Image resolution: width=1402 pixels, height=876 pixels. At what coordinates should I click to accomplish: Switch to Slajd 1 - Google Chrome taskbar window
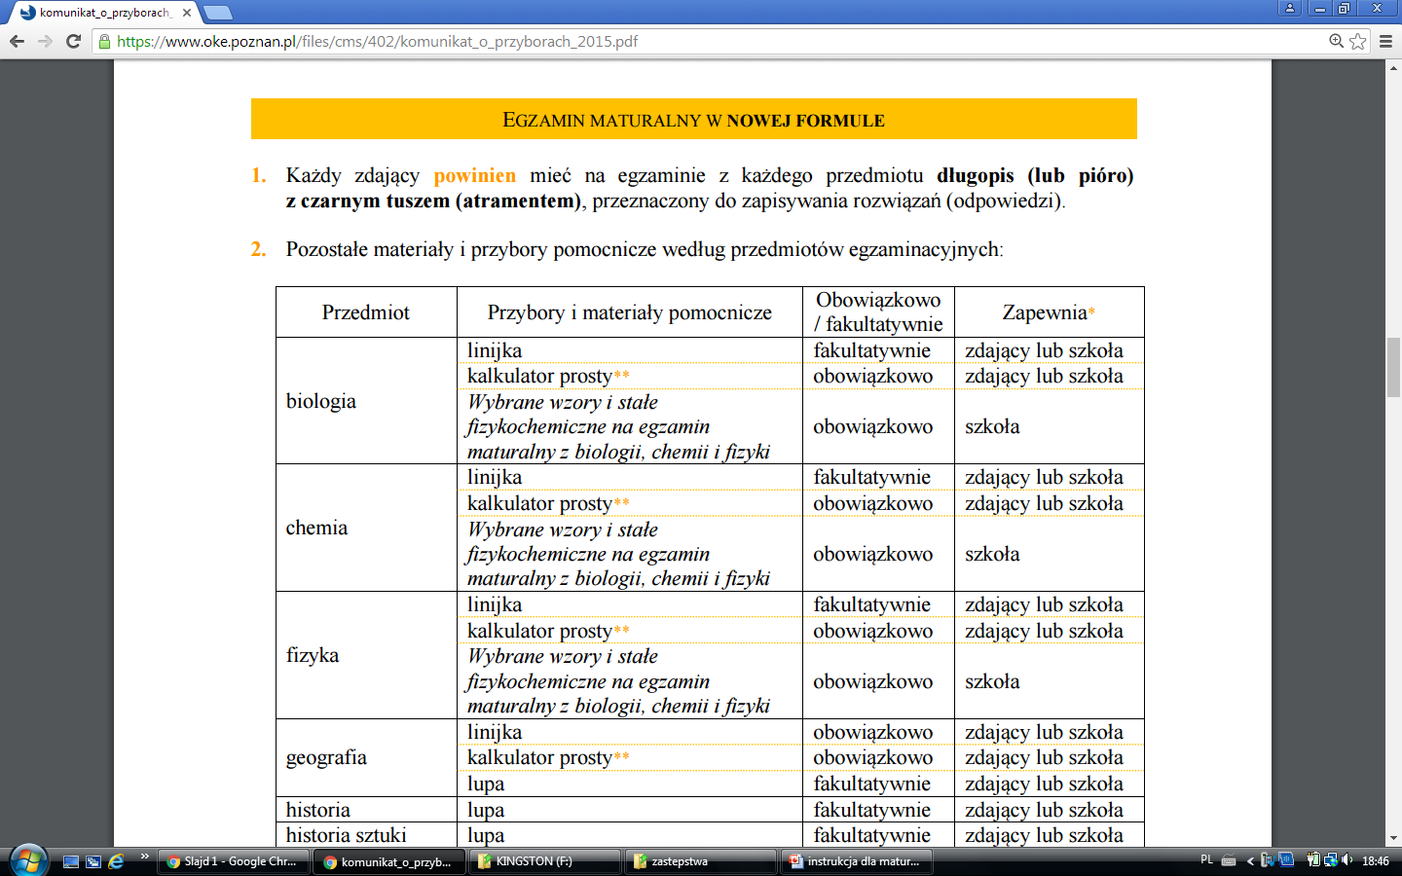(234, 861)
